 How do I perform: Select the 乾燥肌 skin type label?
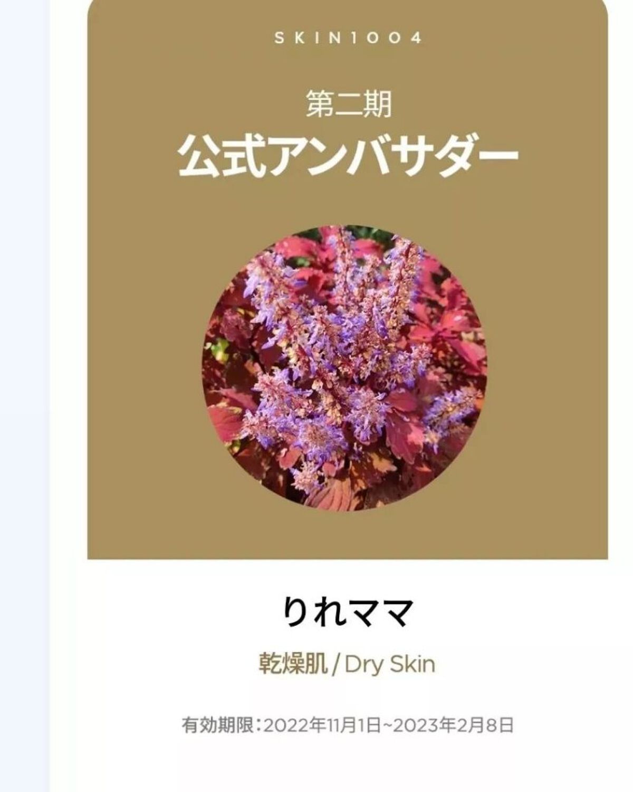click(292, 664)
